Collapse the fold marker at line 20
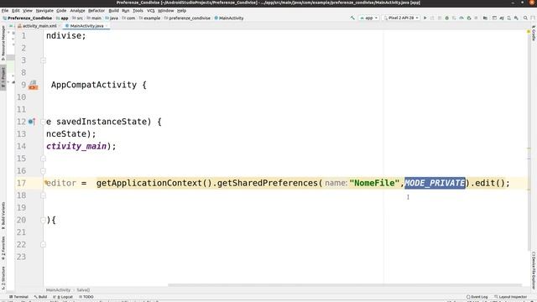The height and width of the screenshot is (302, 537). pos(43,220)
